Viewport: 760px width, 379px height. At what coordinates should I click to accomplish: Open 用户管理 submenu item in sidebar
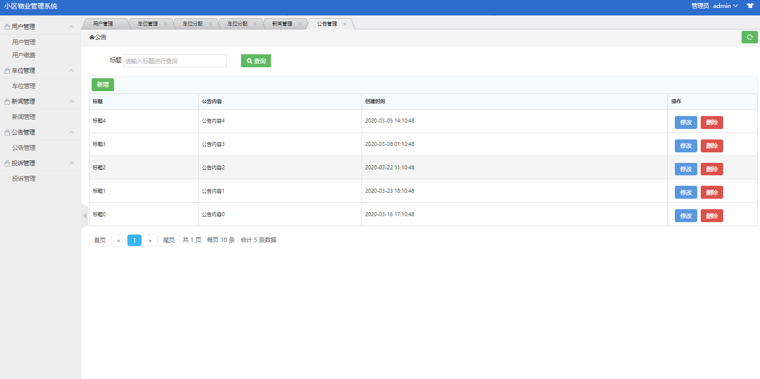pyautogui.click(x=24, y=42)
